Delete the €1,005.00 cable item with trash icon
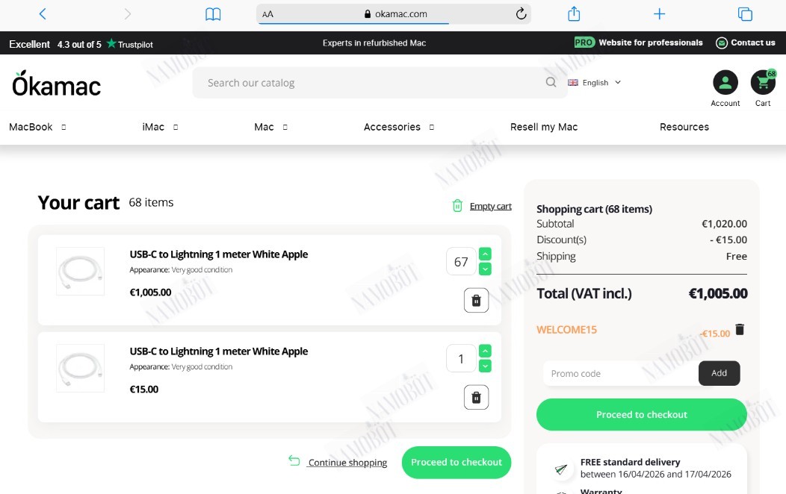Image resolution: width=786 pixels, height=494 pixels. [x=476, y=300]
